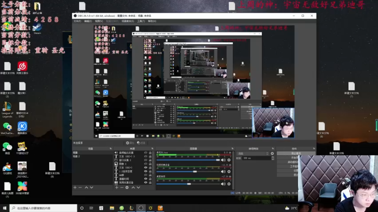Toggle visibility of 文本 (GDI+) 3 source
The width and height of the screenshot is (378, 212).
146,156
